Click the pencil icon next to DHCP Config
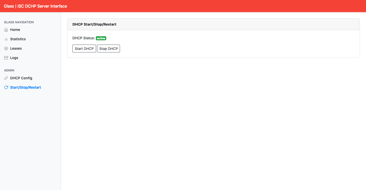366x190 pixels. pyautogui.click(x=6, y=78)
